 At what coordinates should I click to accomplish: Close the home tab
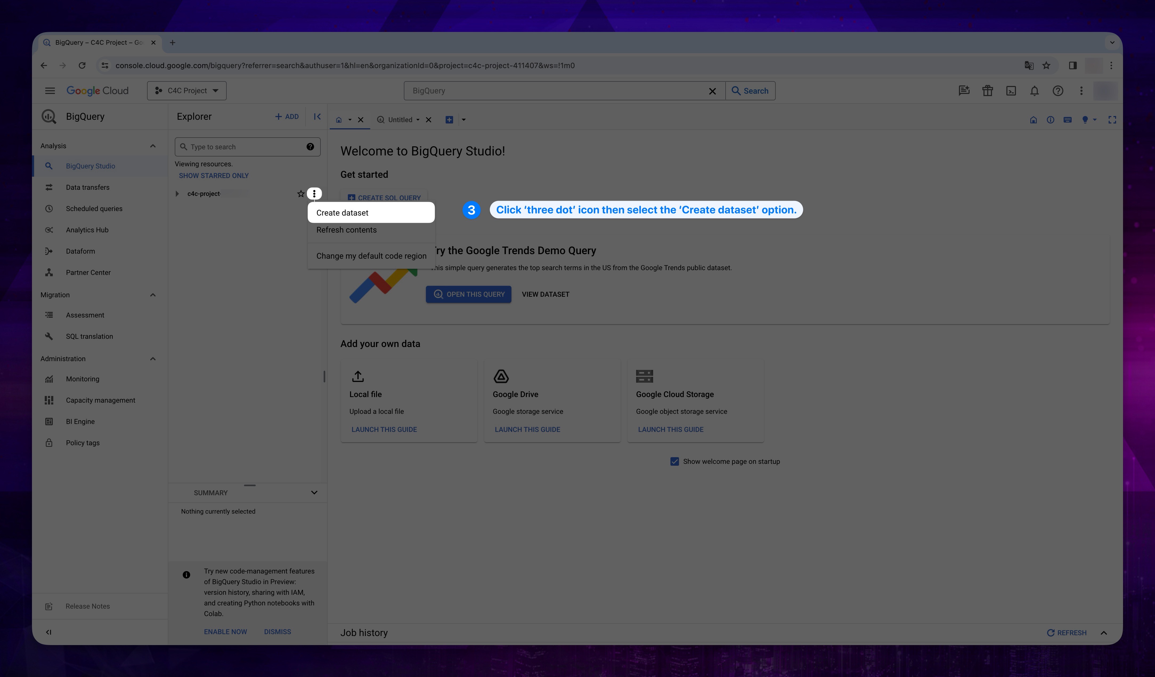[361, 120]
